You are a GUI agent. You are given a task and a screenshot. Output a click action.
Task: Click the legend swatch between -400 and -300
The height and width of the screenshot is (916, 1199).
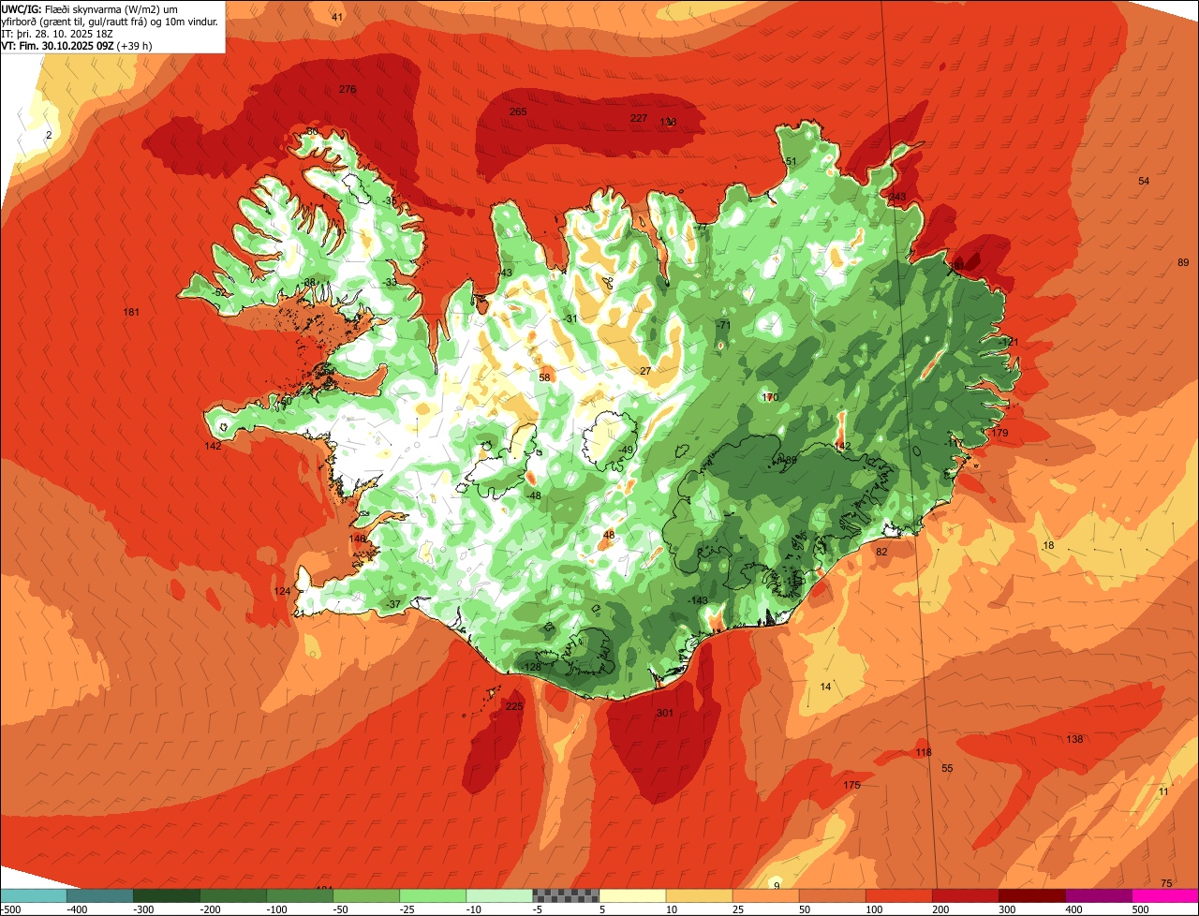point(100,895)
